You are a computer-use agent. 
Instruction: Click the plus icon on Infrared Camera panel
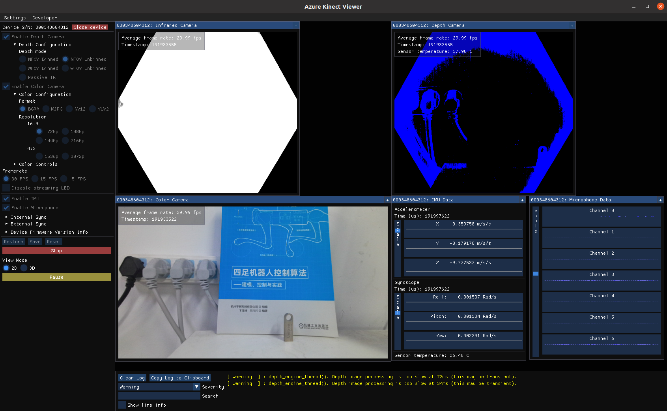pyautogui.click(x=296, y=26)
